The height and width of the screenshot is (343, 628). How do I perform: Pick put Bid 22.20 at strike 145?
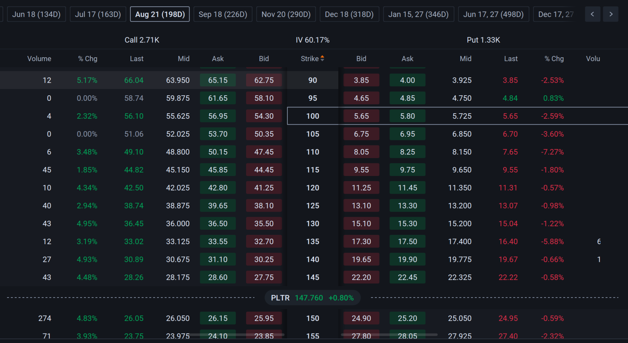[x=361, y=277]
